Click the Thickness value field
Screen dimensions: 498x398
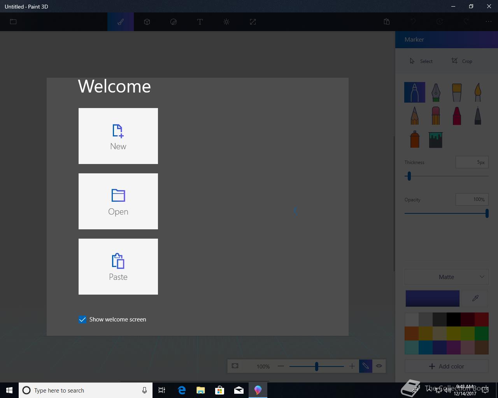tap(472, 162)
